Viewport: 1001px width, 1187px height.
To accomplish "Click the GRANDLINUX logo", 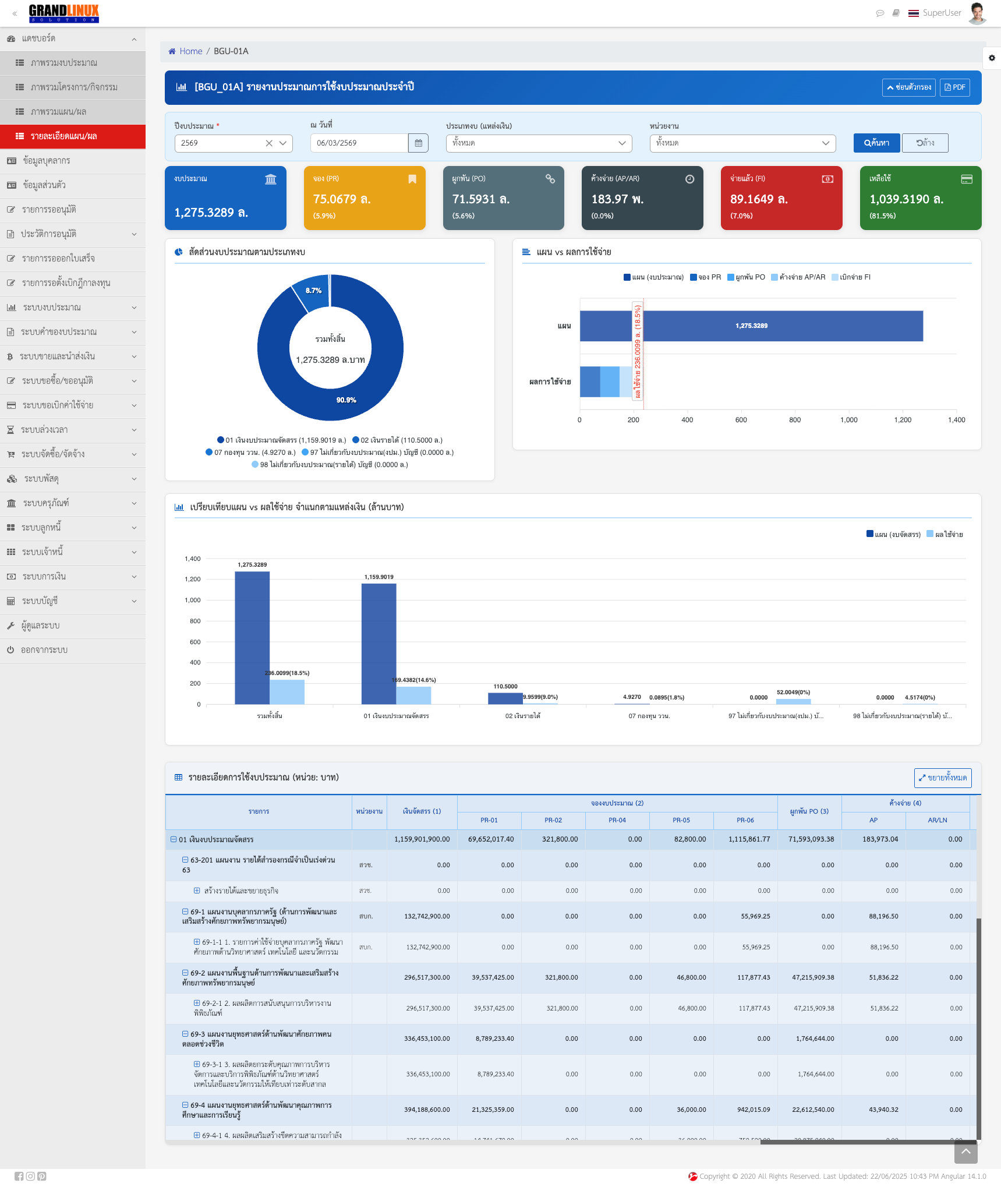I will (63, 13).
